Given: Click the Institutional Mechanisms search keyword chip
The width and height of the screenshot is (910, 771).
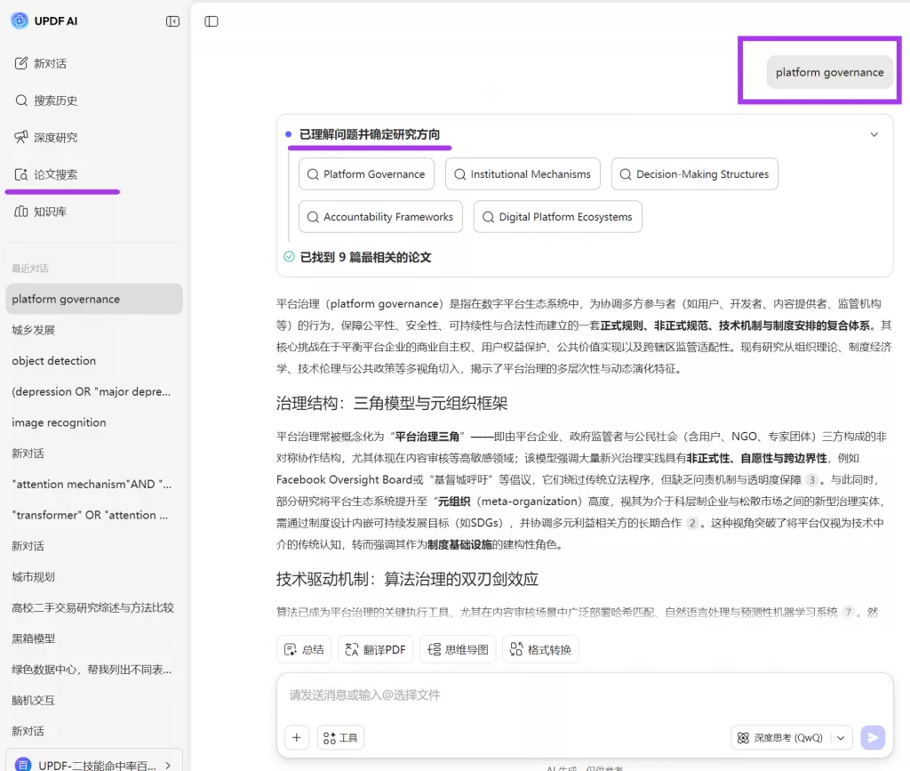Looking at the screenshot, I should click(x=523, y=173).
